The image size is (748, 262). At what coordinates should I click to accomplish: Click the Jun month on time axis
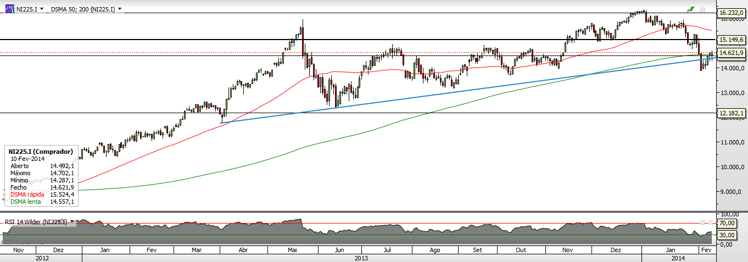point(340,249)
